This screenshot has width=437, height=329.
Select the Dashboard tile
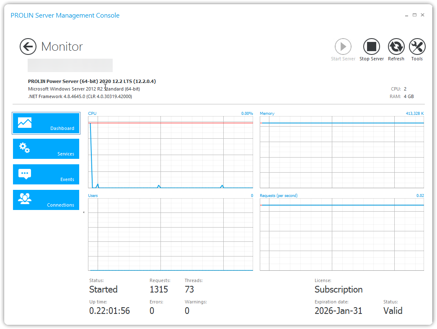(x=46, y=123)
